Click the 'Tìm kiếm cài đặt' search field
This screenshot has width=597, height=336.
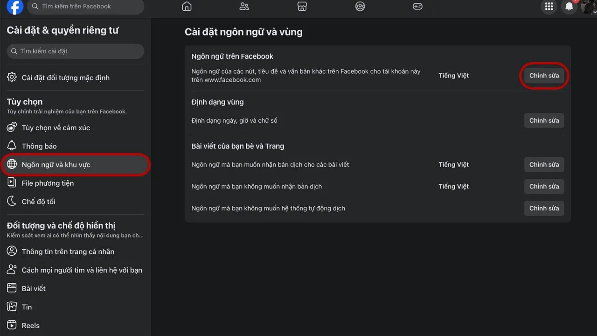(76, 51)
